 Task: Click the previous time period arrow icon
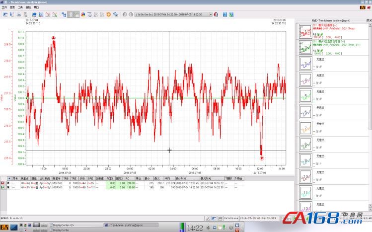point(124,14)
